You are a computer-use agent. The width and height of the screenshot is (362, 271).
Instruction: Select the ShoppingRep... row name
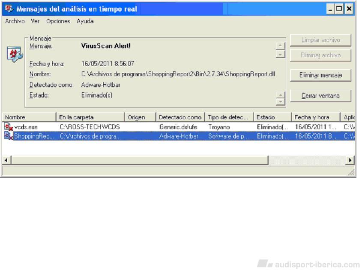34,136
